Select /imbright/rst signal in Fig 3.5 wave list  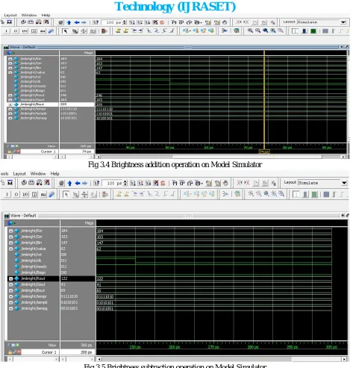(31, 255)
